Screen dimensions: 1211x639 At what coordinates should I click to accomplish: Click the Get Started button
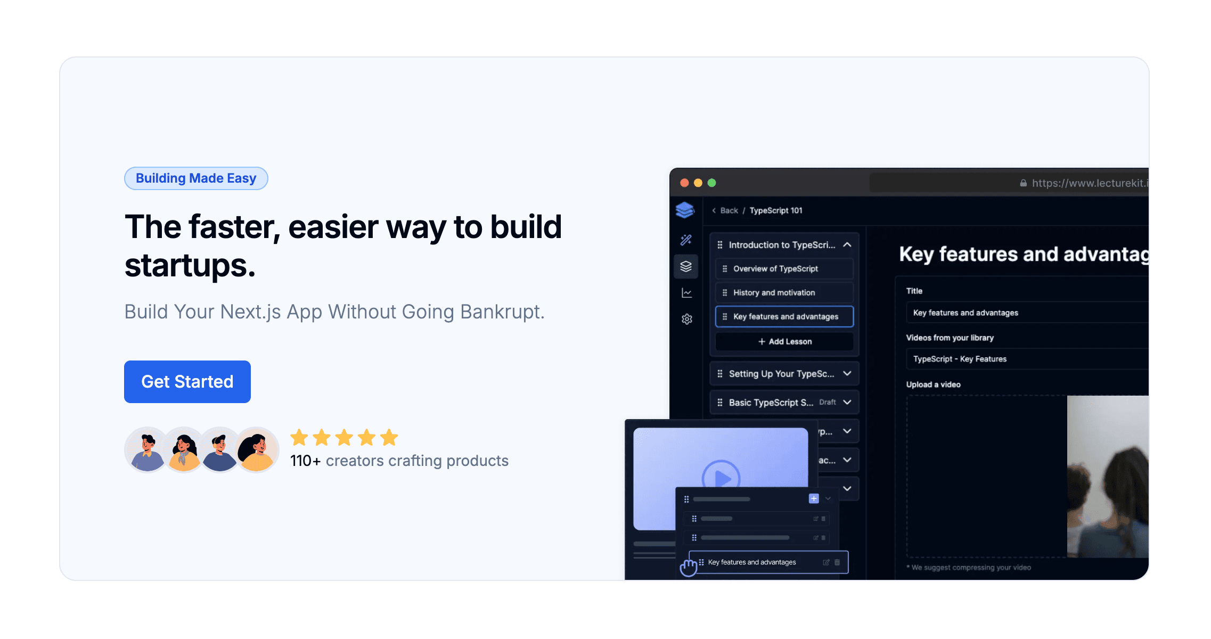(x=187, y=382)
